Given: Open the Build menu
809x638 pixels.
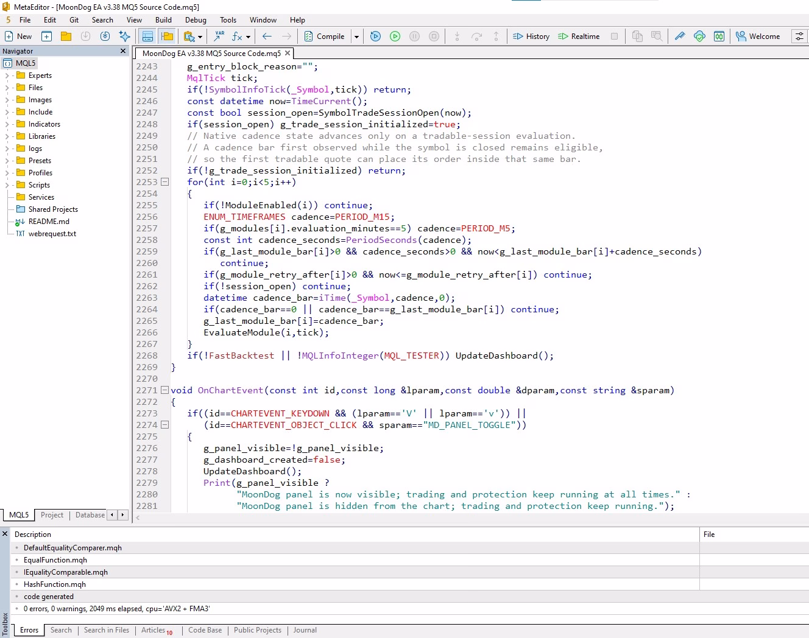Looking at the screenshot, I should click(x=164, y=20).
